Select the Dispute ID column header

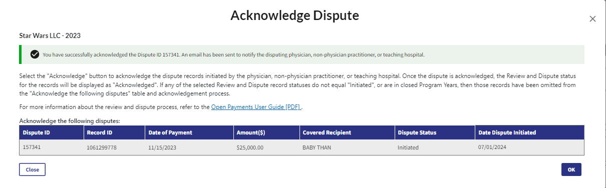(x=51, y=132)
